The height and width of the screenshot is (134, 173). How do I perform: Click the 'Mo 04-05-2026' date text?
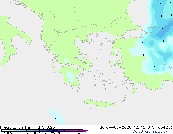tap(115, 127)
